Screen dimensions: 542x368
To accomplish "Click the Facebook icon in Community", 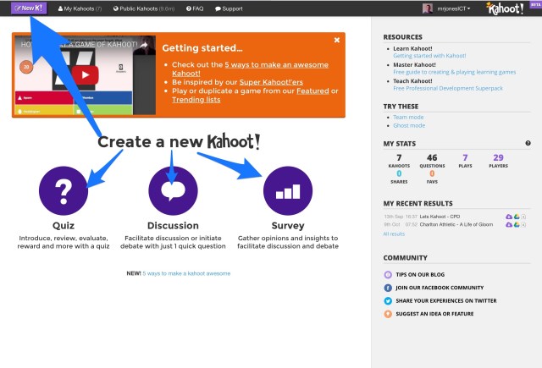I will [388, 288].
